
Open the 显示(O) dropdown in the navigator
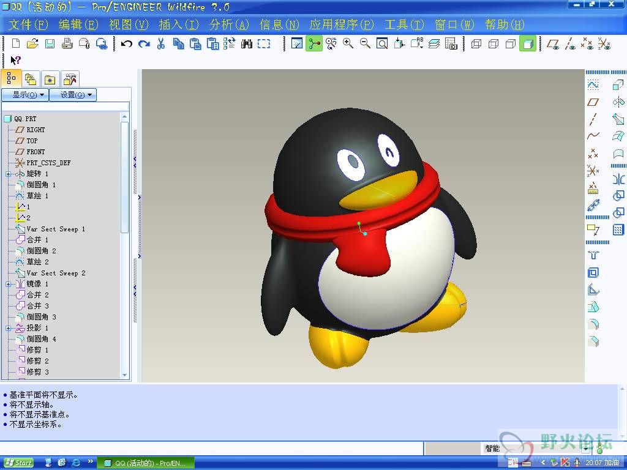pos(25,95)
